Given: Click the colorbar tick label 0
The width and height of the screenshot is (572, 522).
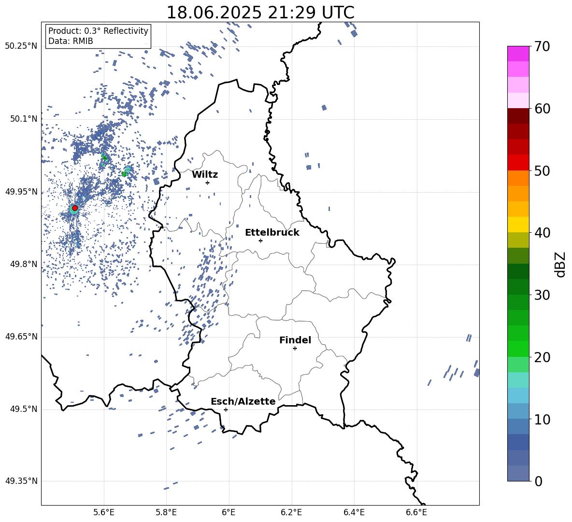Looking at the screenshot, I should tap(538, 481).
